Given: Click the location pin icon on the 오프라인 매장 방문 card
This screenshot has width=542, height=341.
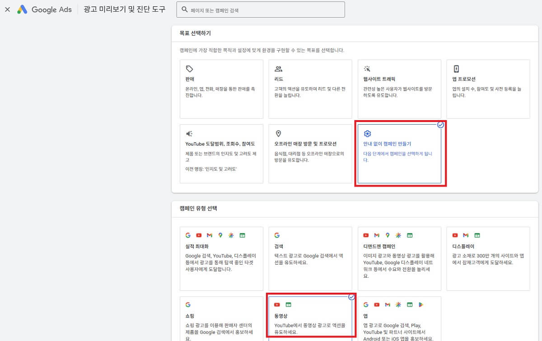Looking at the screenshot, I should click(278, 134).
